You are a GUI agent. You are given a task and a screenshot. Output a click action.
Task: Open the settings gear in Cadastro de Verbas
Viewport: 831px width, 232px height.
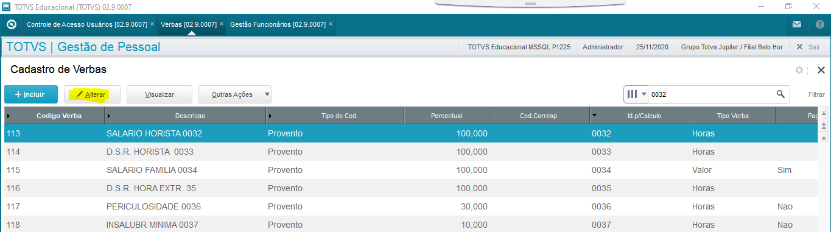tap(799, 70)
